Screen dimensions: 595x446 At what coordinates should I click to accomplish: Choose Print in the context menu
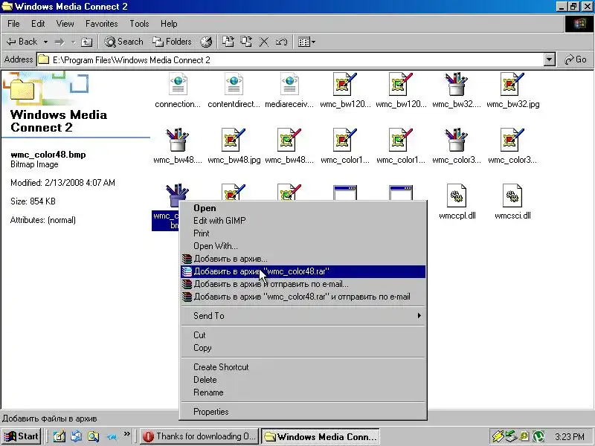(303, 233)
